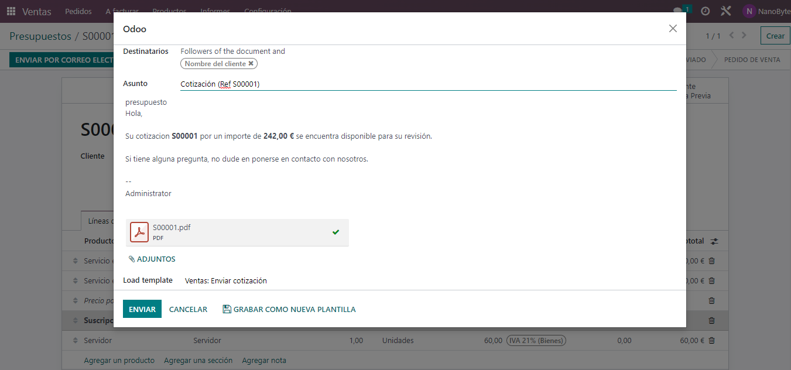
Task: Open the Ventas app menu
Action: pyautogui.click(x=37, y=11)
